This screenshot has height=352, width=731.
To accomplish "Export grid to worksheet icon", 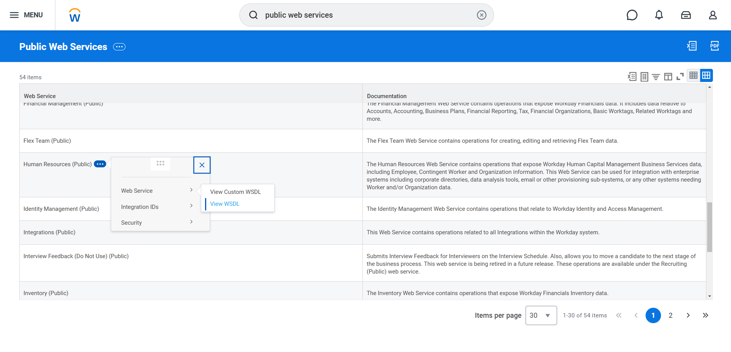I will [644, 77].
